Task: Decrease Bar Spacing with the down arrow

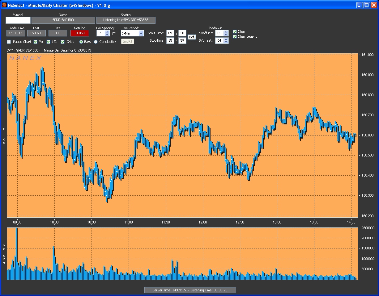Action: click(x=107, y=35)
